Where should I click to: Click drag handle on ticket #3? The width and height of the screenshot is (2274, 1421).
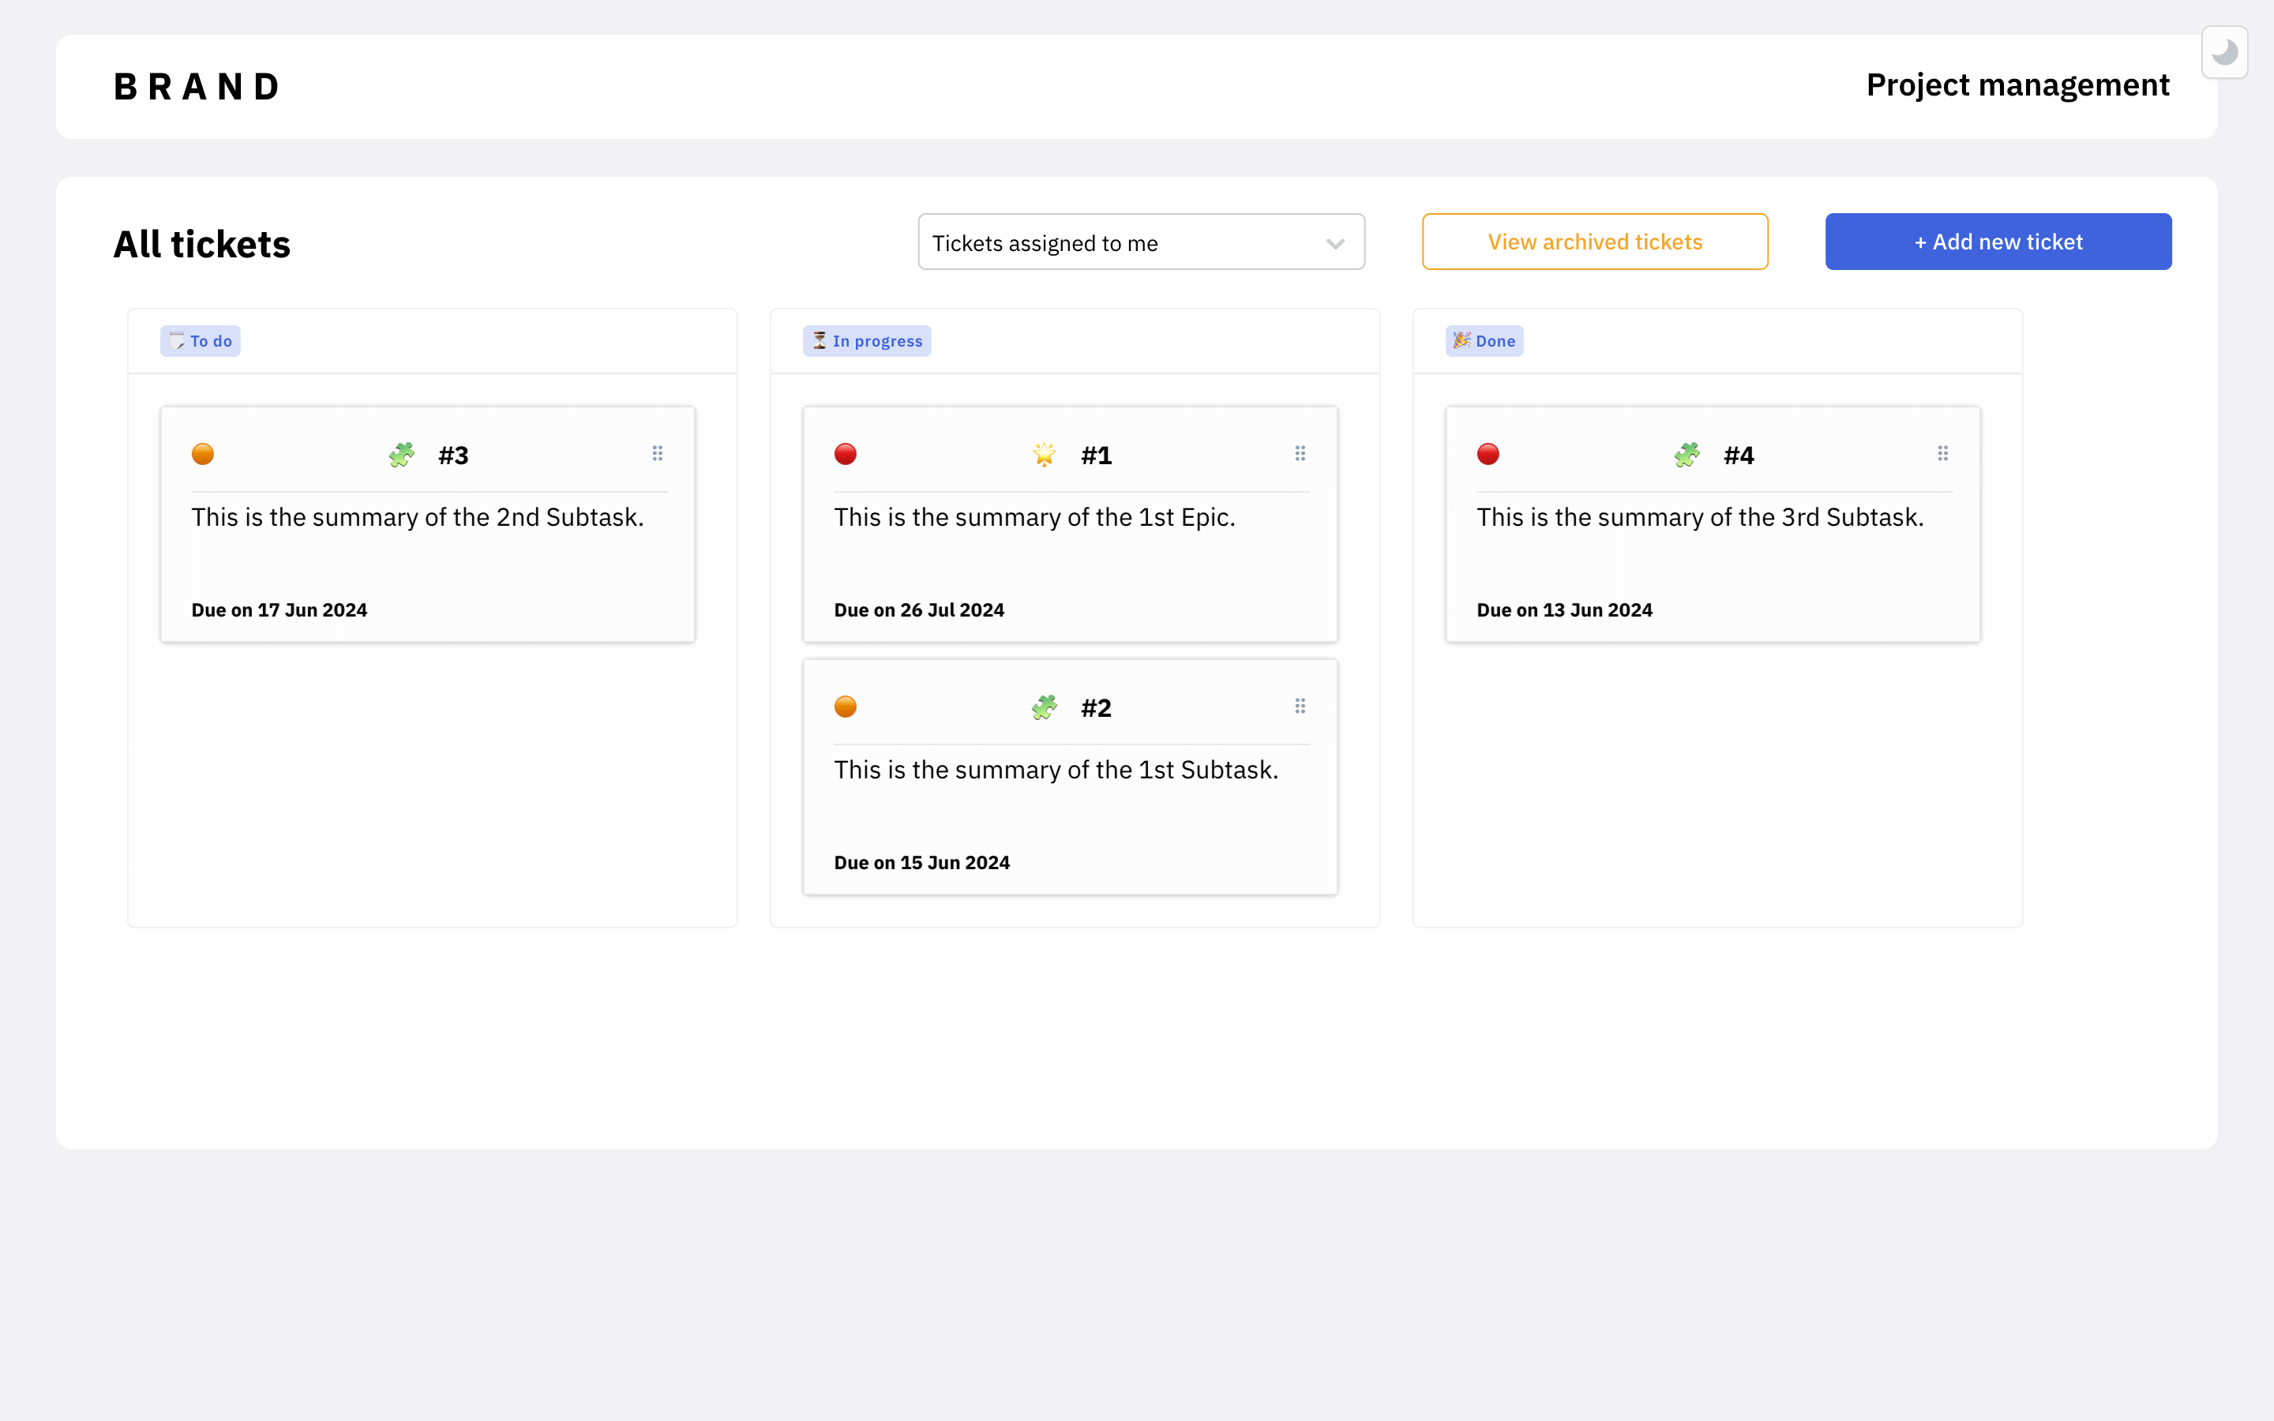(x=658, y=454)
